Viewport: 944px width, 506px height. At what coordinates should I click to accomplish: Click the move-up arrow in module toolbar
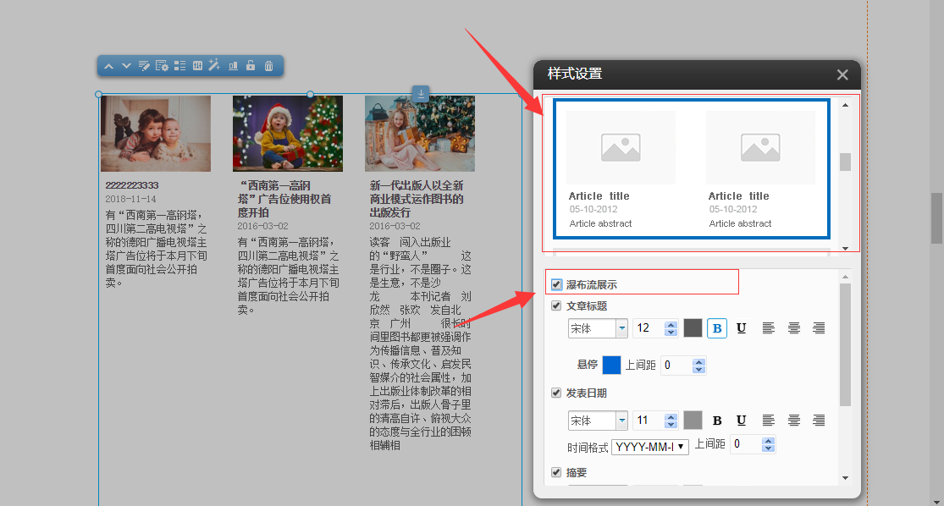tap(108, 66)
